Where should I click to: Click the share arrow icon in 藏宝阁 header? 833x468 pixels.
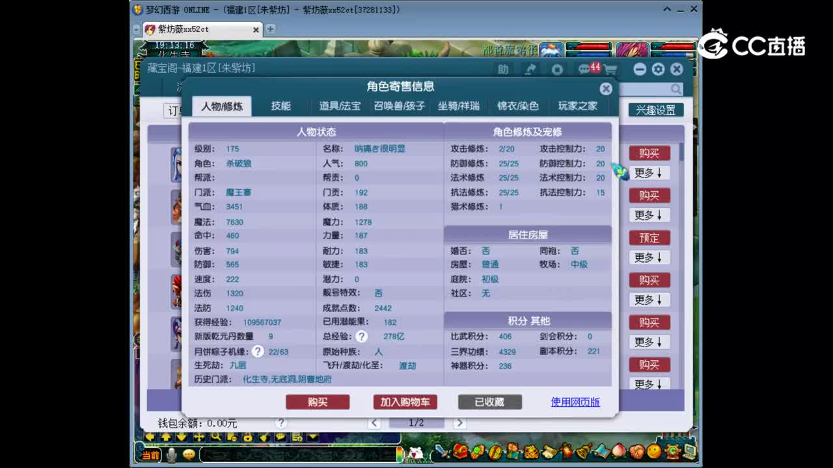530,69
